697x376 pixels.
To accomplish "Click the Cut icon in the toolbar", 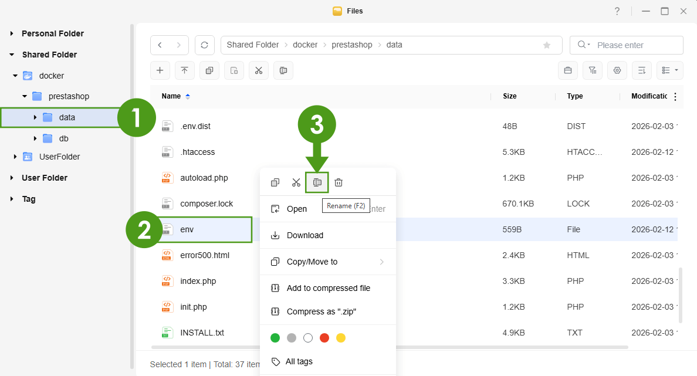I will 259,70.
